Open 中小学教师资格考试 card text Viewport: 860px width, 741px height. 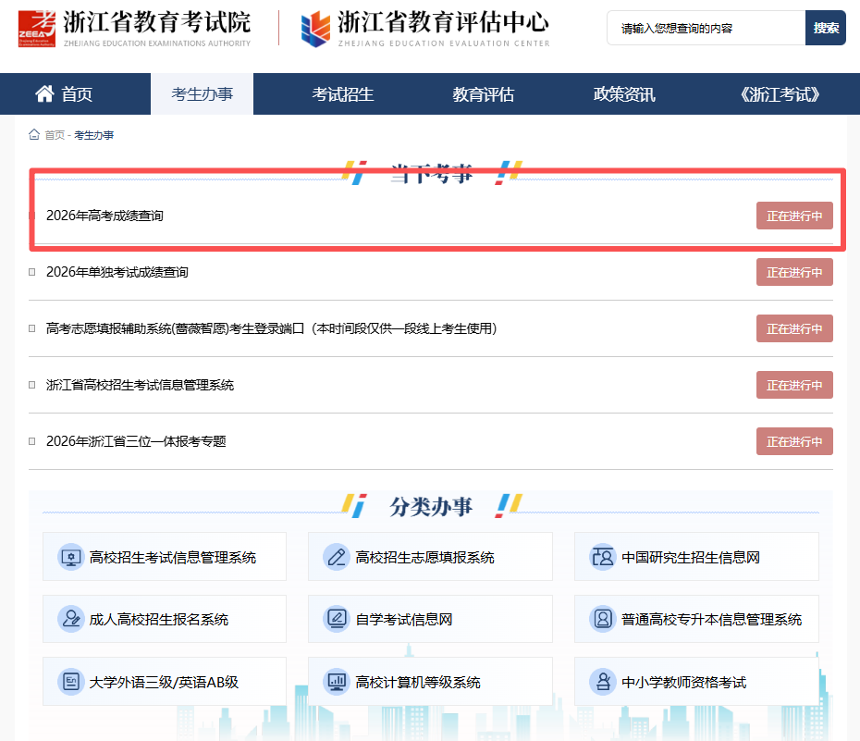click(683, 683)
